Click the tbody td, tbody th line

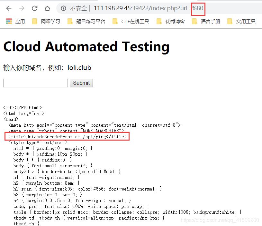[x=89, y=218]
